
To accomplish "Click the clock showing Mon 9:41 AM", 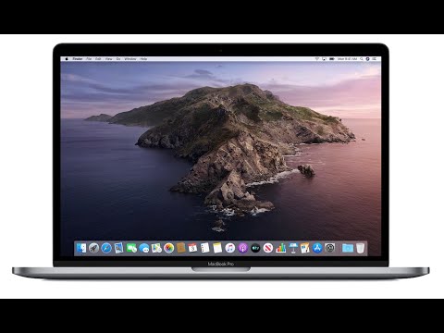I will point(347,58).
